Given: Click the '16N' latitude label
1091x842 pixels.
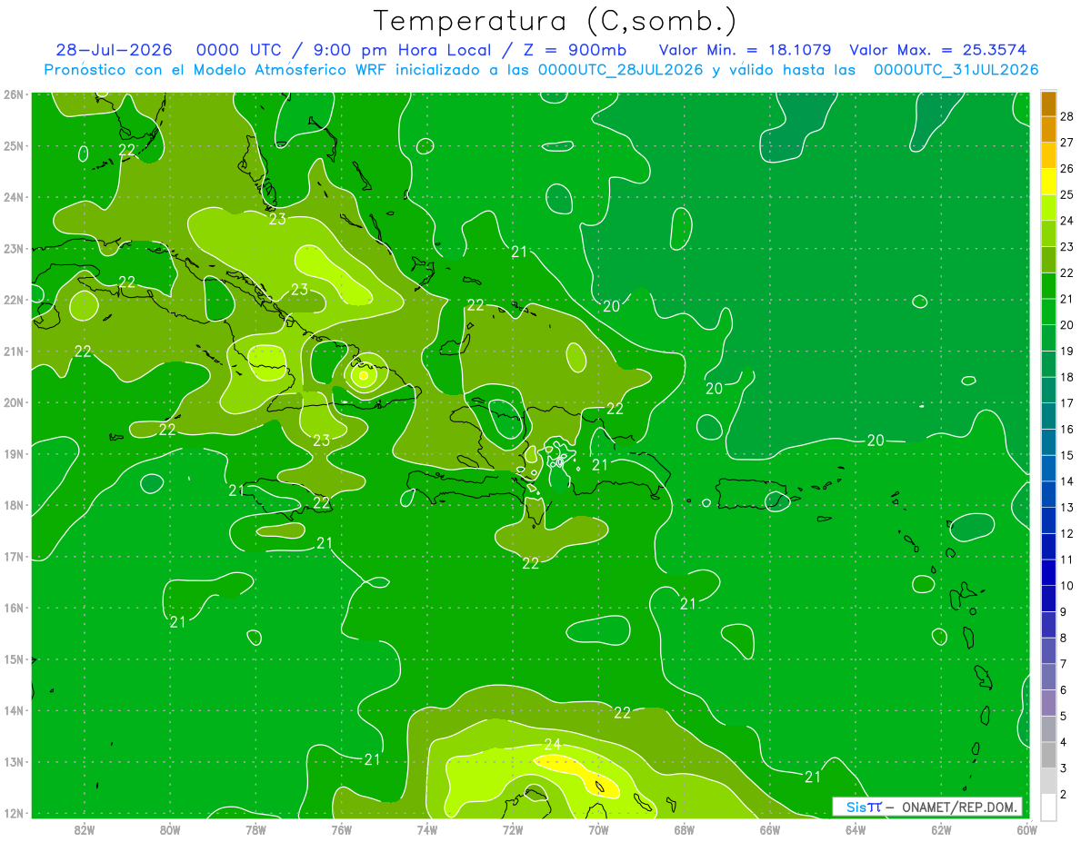Looking at the screenshot, I should pyautogui.click(x=13, y=608).
